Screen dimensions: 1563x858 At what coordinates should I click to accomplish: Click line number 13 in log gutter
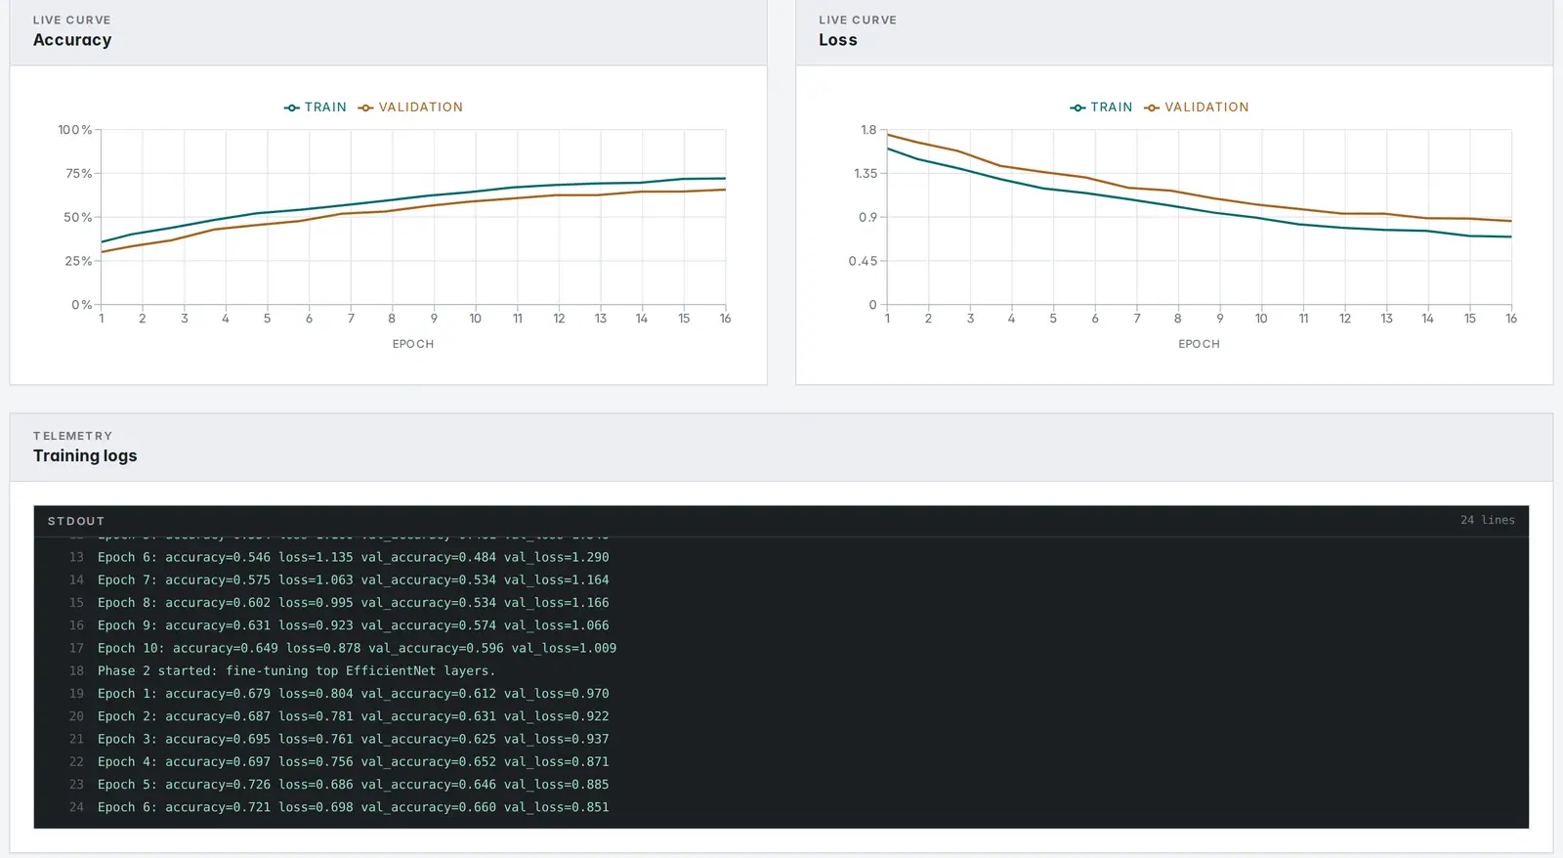pos(76,557)
